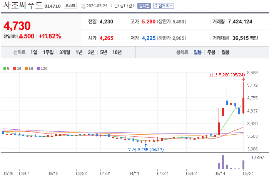Image resolution: width=269 pixels, height=180 pixels.
Task: Select the 5년 line chart tab
Action: coord(104,52)
